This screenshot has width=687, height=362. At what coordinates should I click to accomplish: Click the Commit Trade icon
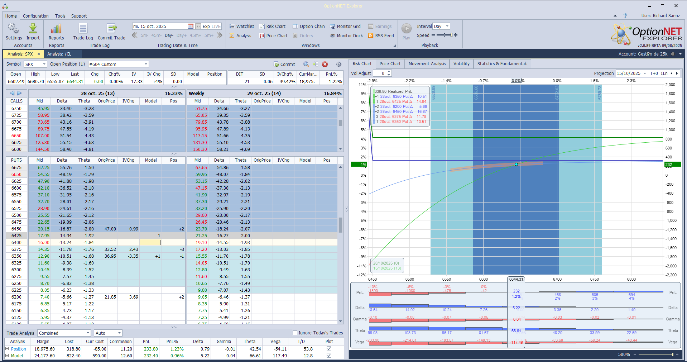point(111,29)
